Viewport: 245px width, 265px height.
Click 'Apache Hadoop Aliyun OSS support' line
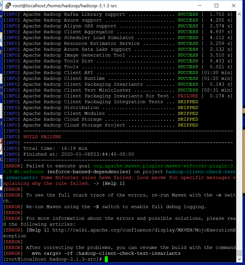click(118, 26)
